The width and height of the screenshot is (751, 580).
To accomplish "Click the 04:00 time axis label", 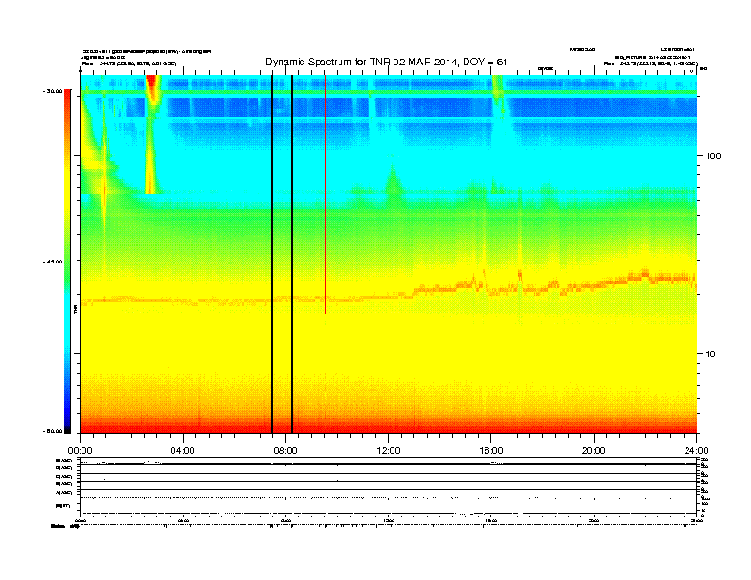I will pyautogui.click(x=183, y=450).
